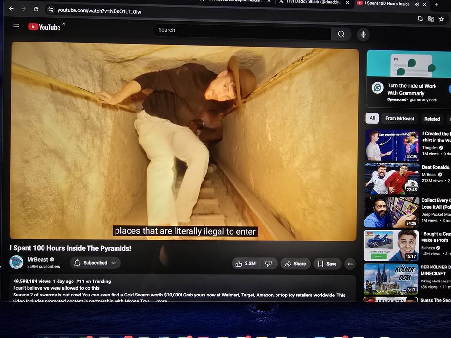The height and width of the screenshot is (338, 451).
Task: Open Collect Every Pokemon card video thumbnail
Action: click(392, 212)
